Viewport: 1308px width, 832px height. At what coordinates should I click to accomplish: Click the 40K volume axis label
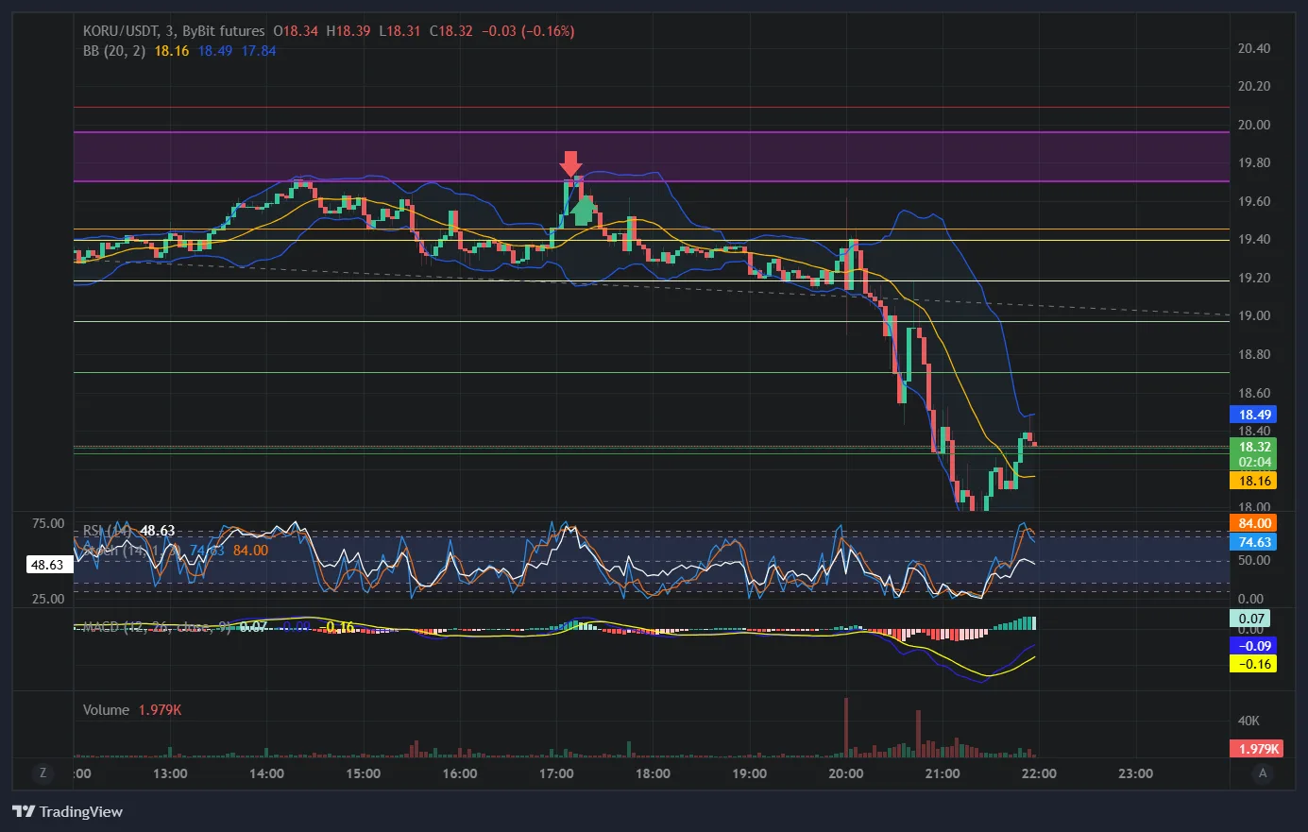coord(1249,721)
